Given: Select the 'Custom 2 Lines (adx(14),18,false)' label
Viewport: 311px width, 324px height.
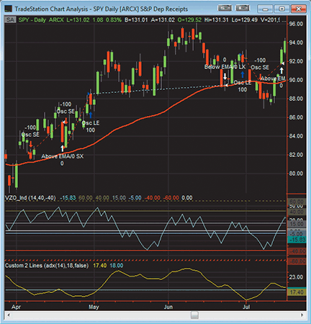Looking at the screenshot, I should click(x=47, y=266).
